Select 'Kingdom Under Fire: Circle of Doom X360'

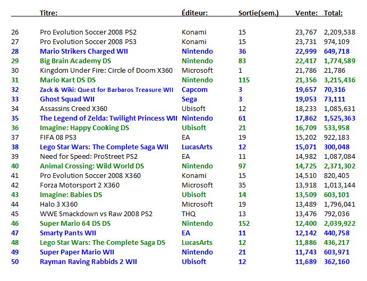pyautogui.click(x=106, y=71)
